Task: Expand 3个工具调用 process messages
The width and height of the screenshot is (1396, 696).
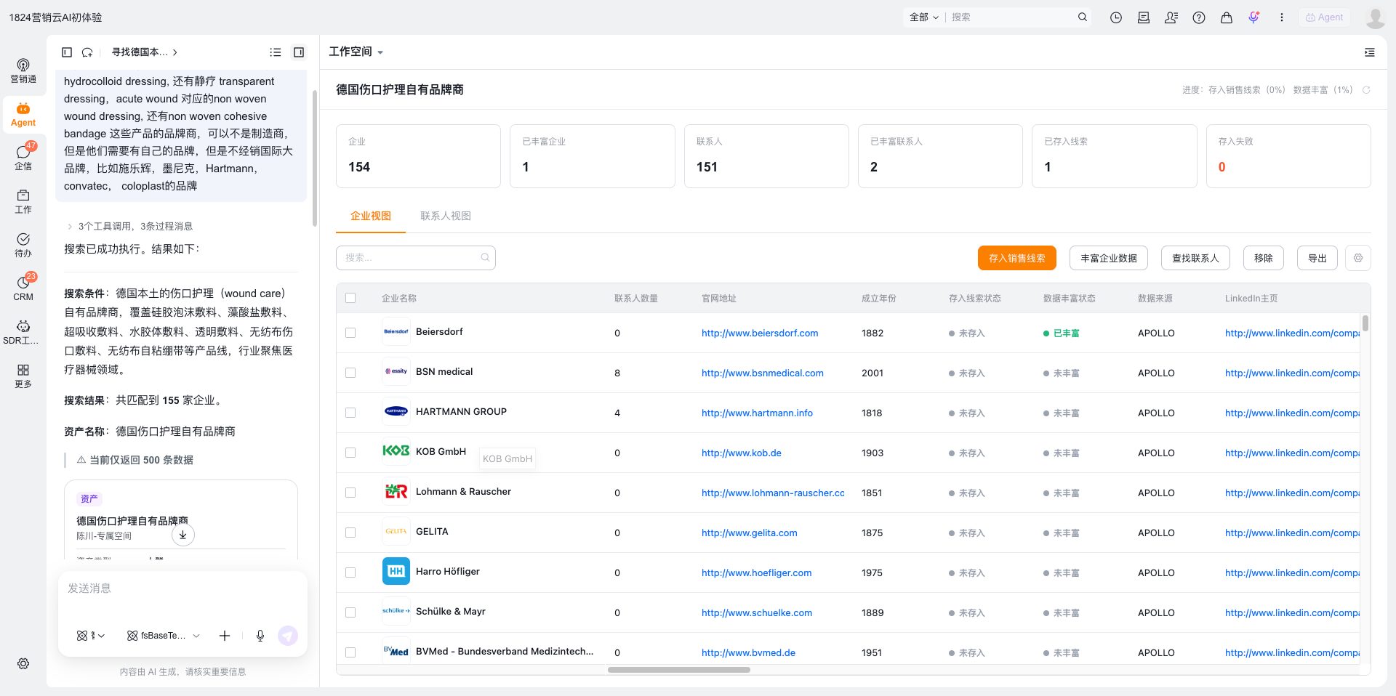Action: (130, 226)
